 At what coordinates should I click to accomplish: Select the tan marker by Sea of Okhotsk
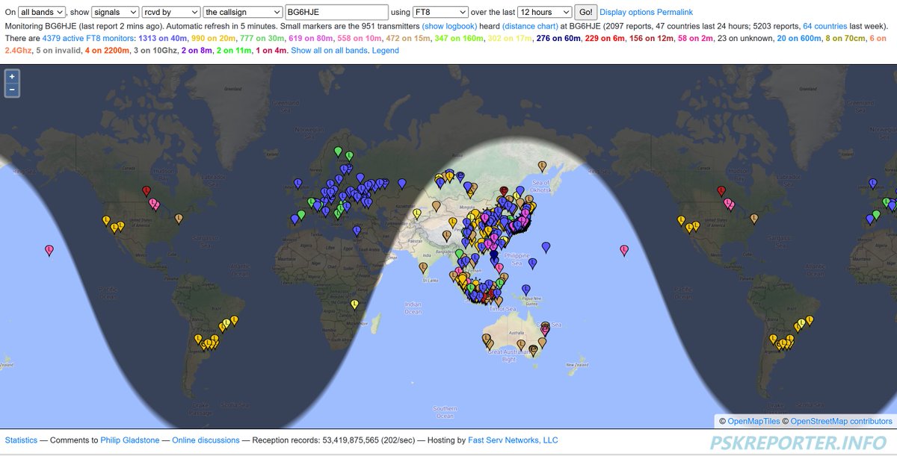pyautogui.click(x=542, y=165)
